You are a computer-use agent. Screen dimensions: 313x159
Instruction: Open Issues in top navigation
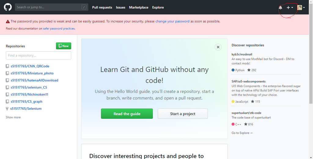click(120, 7)
